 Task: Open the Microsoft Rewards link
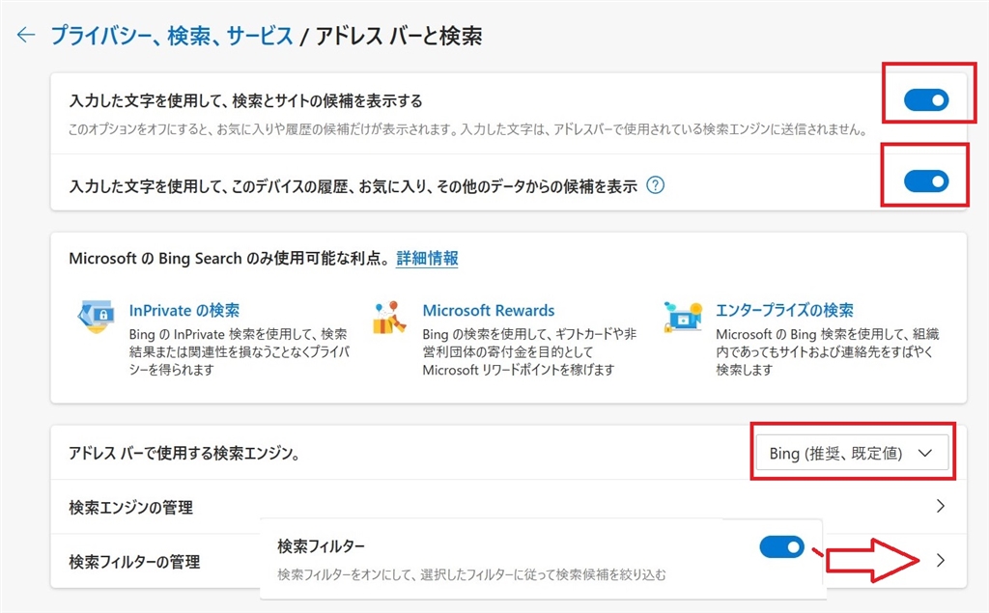[x=489, y=311]
